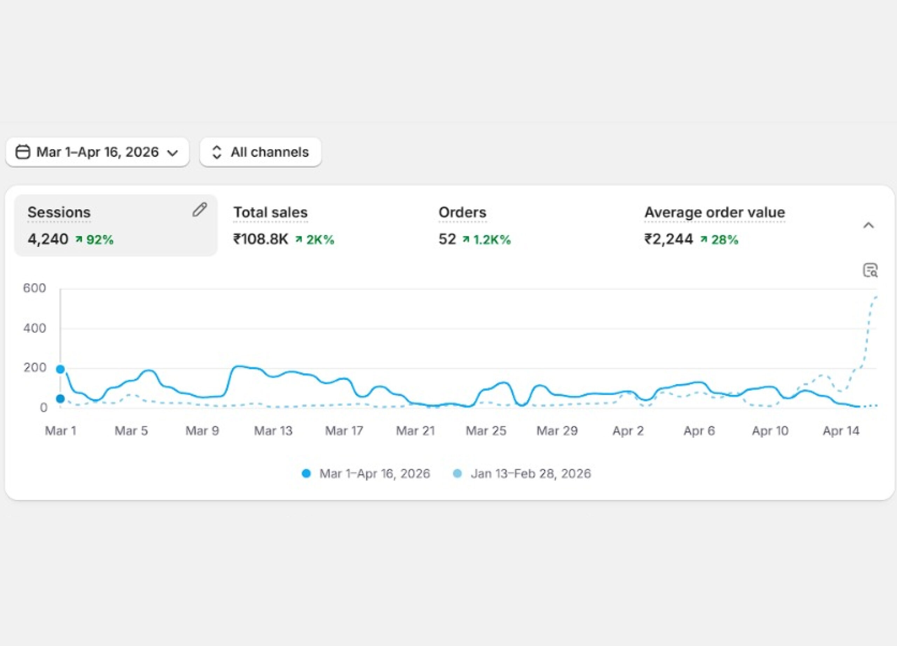Show the Average order value chart
The height and width of the screenshot is (646, 897).
coord(714,212)
